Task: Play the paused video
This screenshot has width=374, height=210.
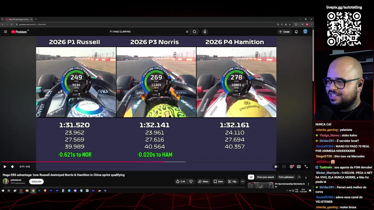Action: coord(5,167)
